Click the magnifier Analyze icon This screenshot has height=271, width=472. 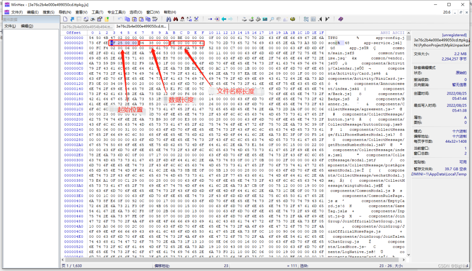pyautogui.click(x=271, y=19)
